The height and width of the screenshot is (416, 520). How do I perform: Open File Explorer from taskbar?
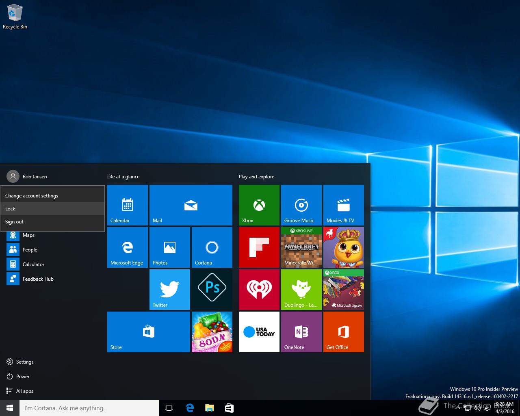pos(209,408)
